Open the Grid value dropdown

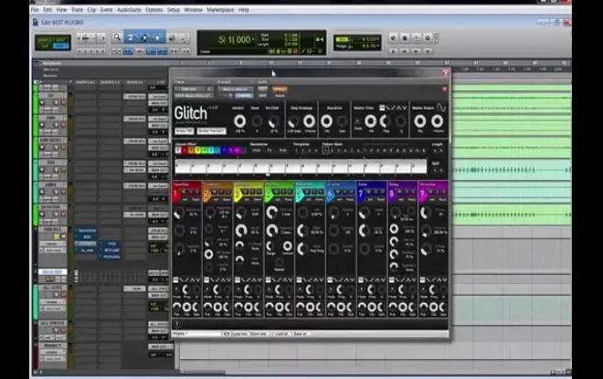(378, 39)
